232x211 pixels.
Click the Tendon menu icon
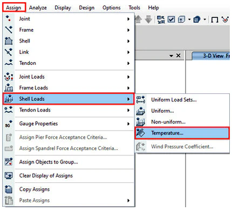pyautogui.click(x=9, y=63)
